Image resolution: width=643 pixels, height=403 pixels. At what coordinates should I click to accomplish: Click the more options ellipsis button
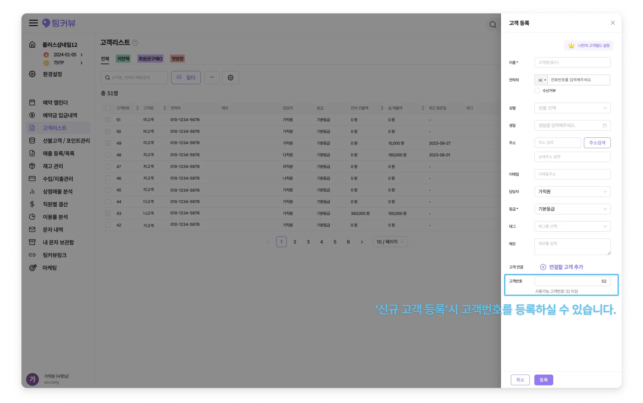[212, 78]
